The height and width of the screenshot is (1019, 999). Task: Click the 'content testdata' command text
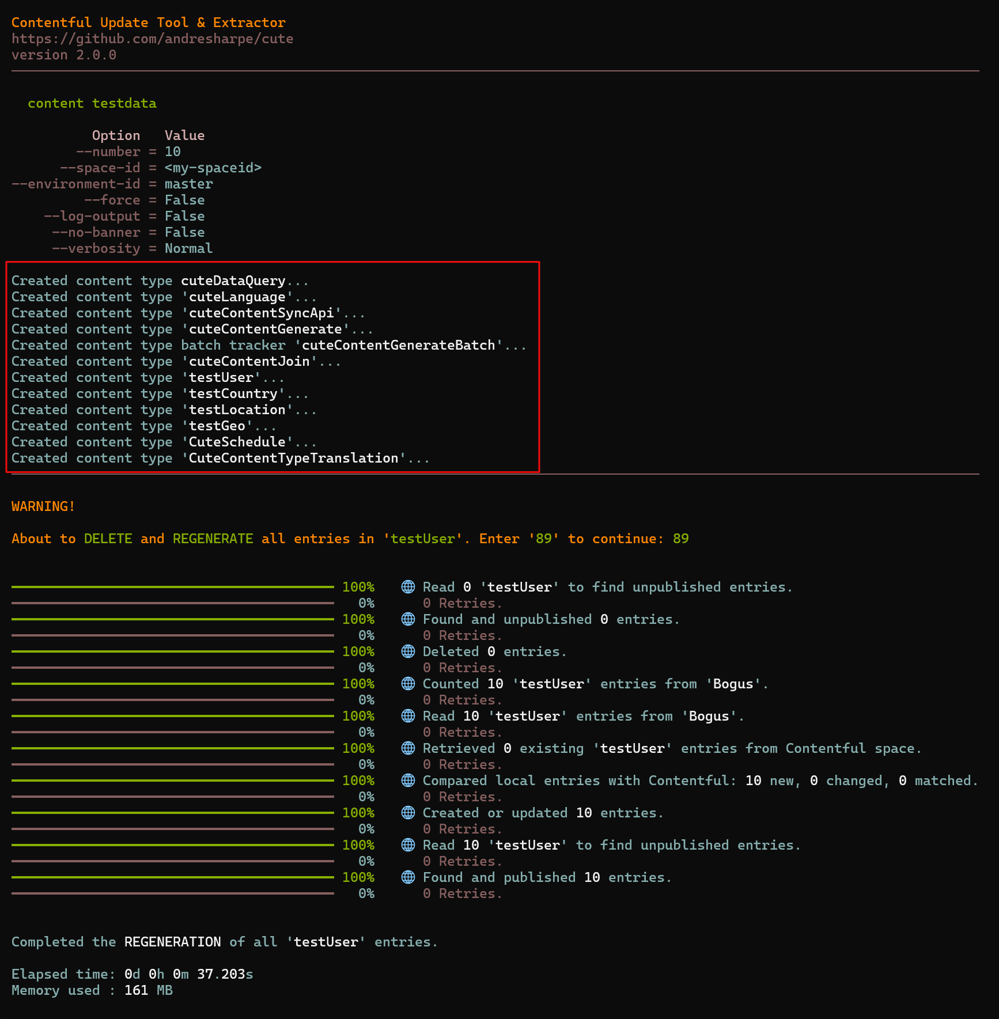point(92,103)
